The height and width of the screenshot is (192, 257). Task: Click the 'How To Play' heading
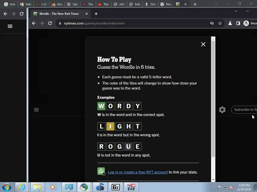[114, 59]
